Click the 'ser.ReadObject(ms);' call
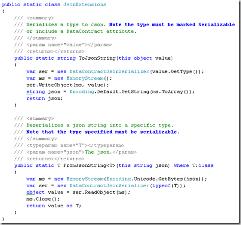This screenshot has height=225, width=241. coord(101,192)
